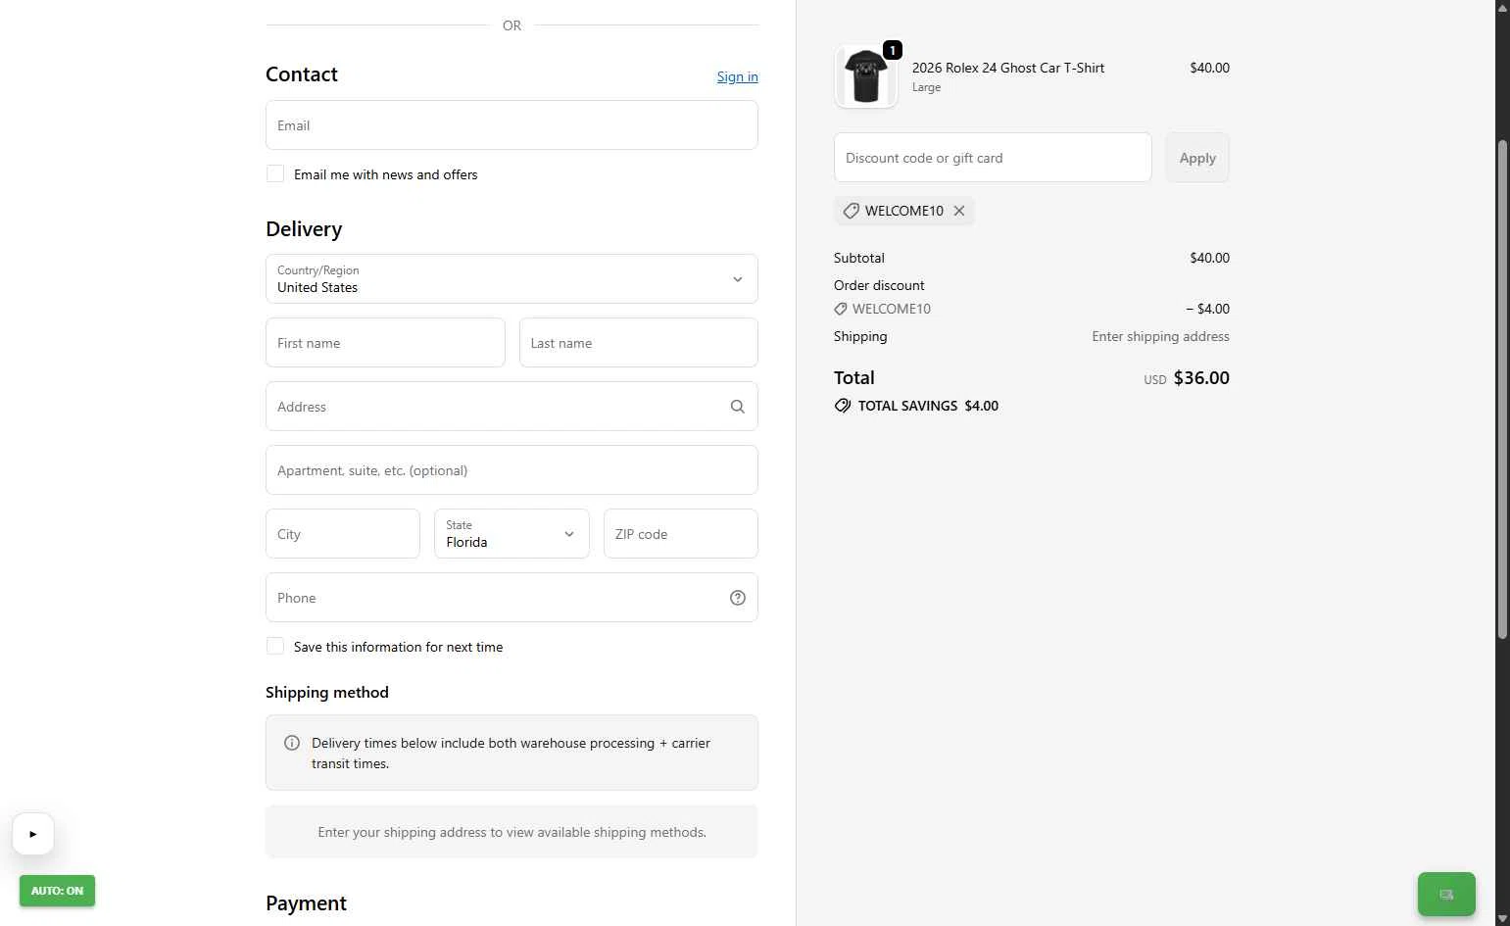Enable Email me with news and offers
This screenshot has height=926, width=1510.
[x=275, y=174]
